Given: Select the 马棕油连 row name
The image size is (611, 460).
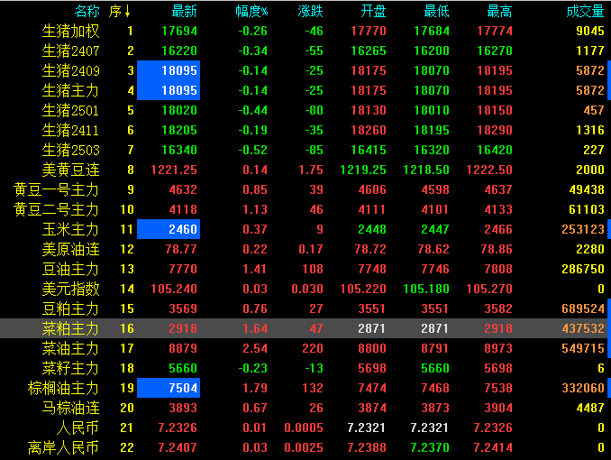Looking at the screenshot, I should [71, 409].
